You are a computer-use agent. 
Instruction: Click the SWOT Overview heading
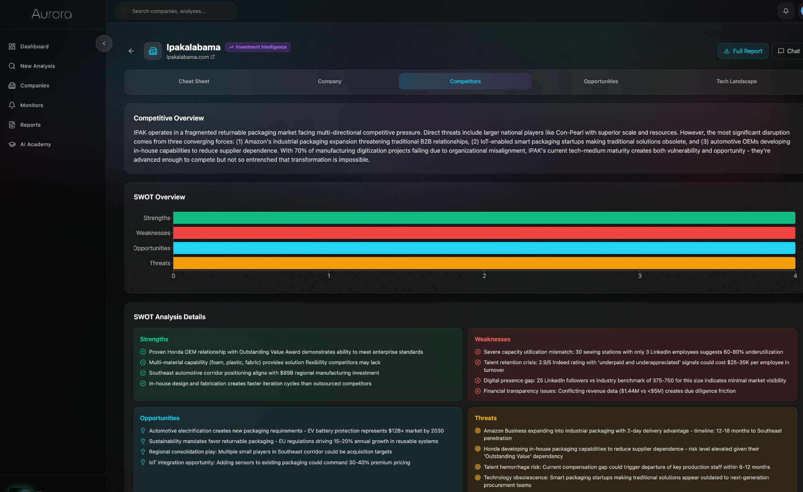pyautogui.click(x=159, y=197)
